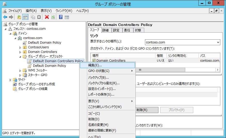The image size is (226, 138).
Task: Open Help with blue question mark icon
Action: (x=61, y=17)
